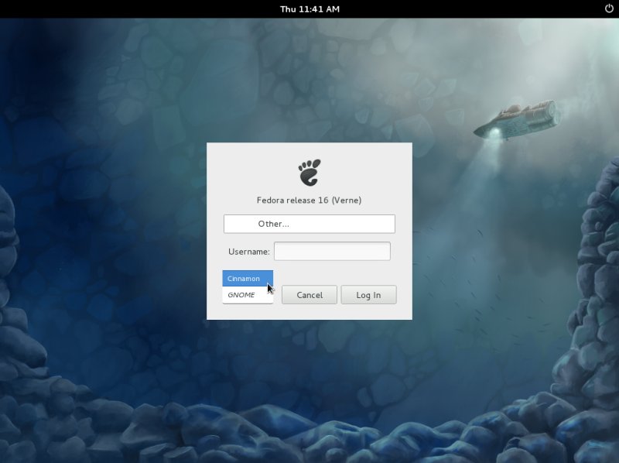
Task: Click the Username: label
Action: coord(248,252)
